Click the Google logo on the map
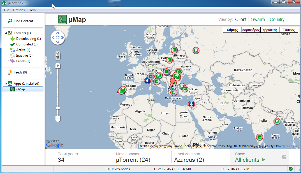The width and height of the screenshot is (301, 173). 55,145
